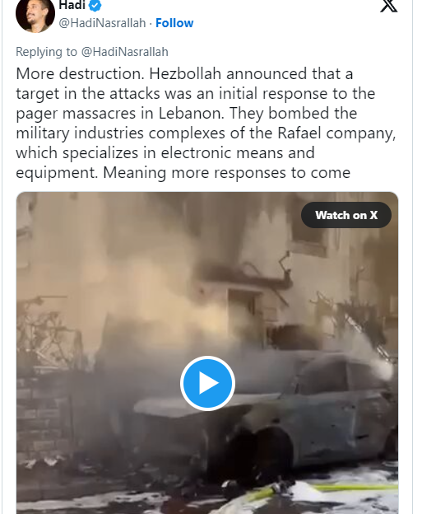Click the Watch on X button
Viewport: 422px width, 514px height.
[346, 215]
